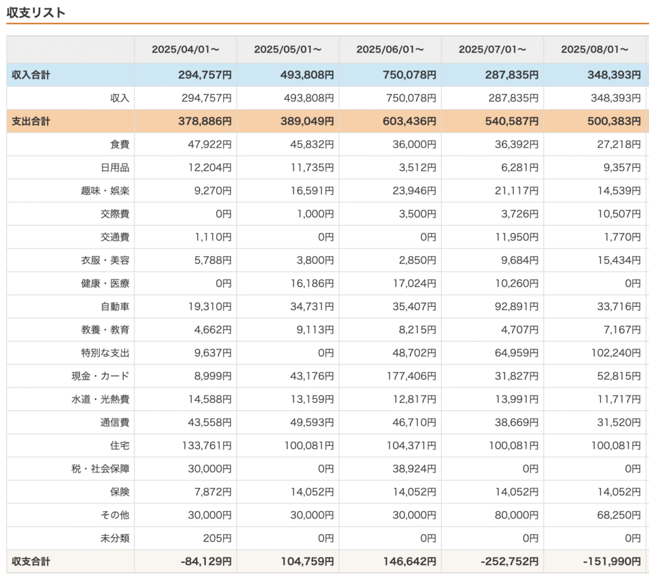Select the 2025/04/01〜 column header
Image resolution: width=649 pixels, height=577 pixels.
185,49
